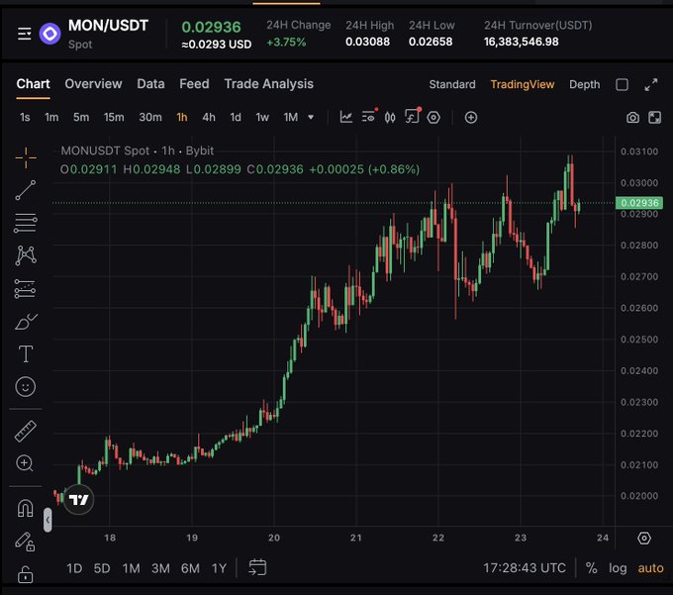Switch to the Overview tab
The image size is (673, 595).
coord(93,84)
